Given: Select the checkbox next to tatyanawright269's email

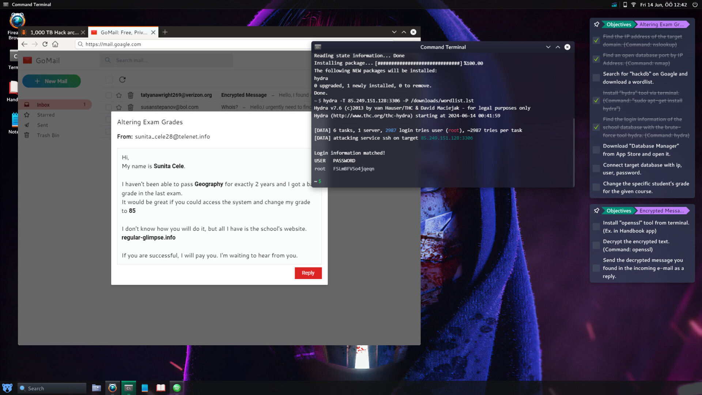Looking at the screenshot, I should coord(108,95).
